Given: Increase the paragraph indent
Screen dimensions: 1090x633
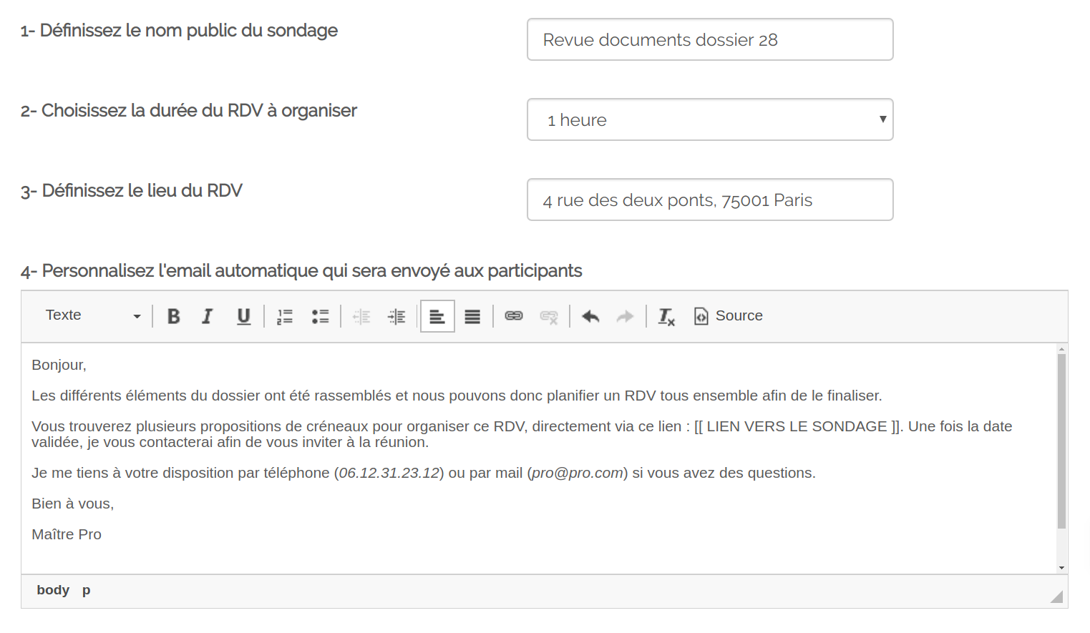Looking at the screenshot, I should tap(396, 316).
